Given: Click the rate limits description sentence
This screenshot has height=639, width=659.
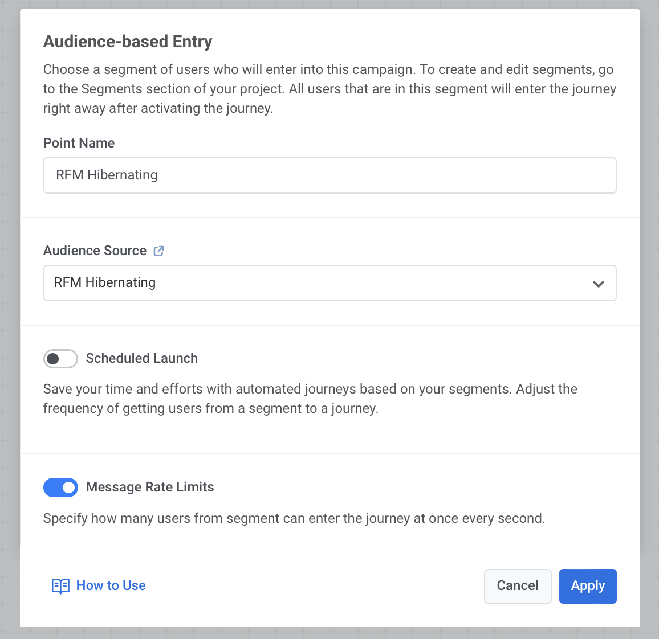Looking at the screenshot, I should click(x=294, y=519).
